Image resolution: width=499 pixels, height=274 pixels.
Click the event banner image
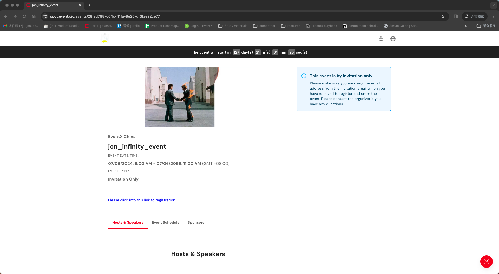pos(182,97)
